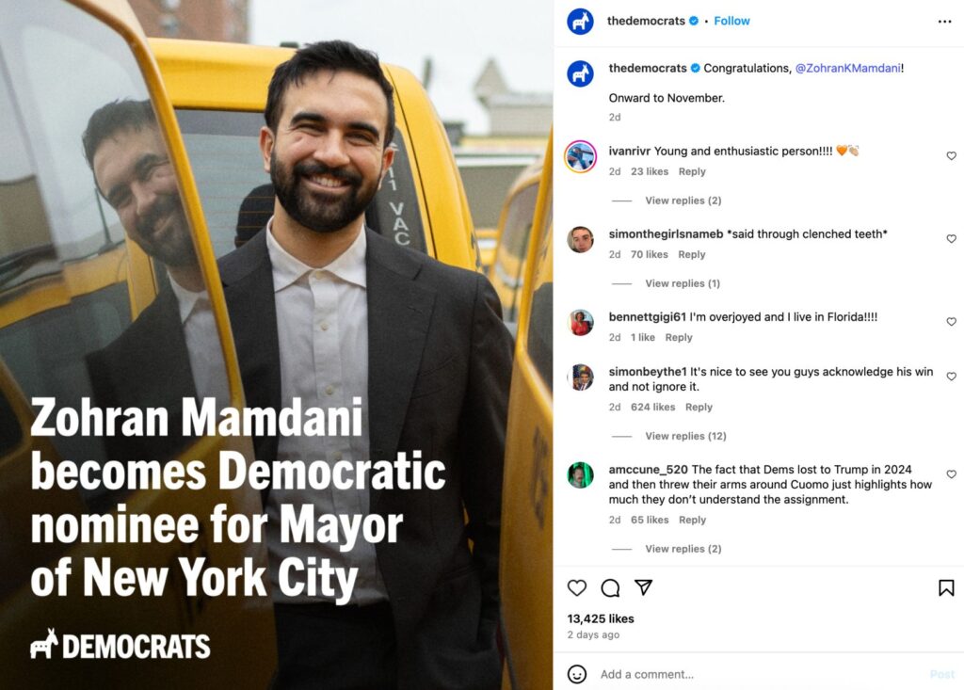This screenshot has width=964, height=690.
Task: Open simonthegirlsnameb's profile picture
Action: 580,239
